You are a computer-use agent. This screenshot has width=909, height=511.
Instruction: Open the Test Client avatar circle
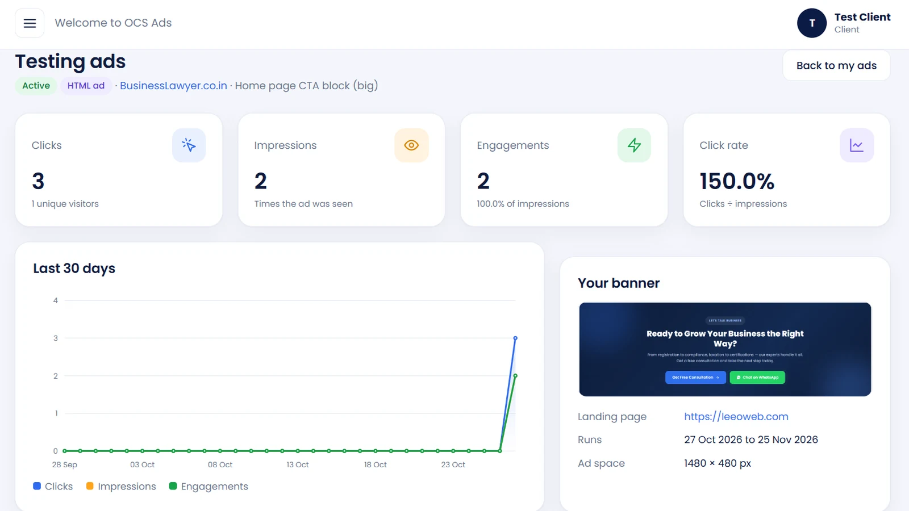coord(812,23)
